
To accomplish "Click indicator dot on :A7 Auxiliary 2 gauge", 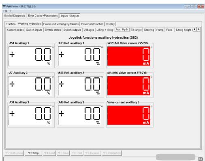I will (x=53, y=77).
